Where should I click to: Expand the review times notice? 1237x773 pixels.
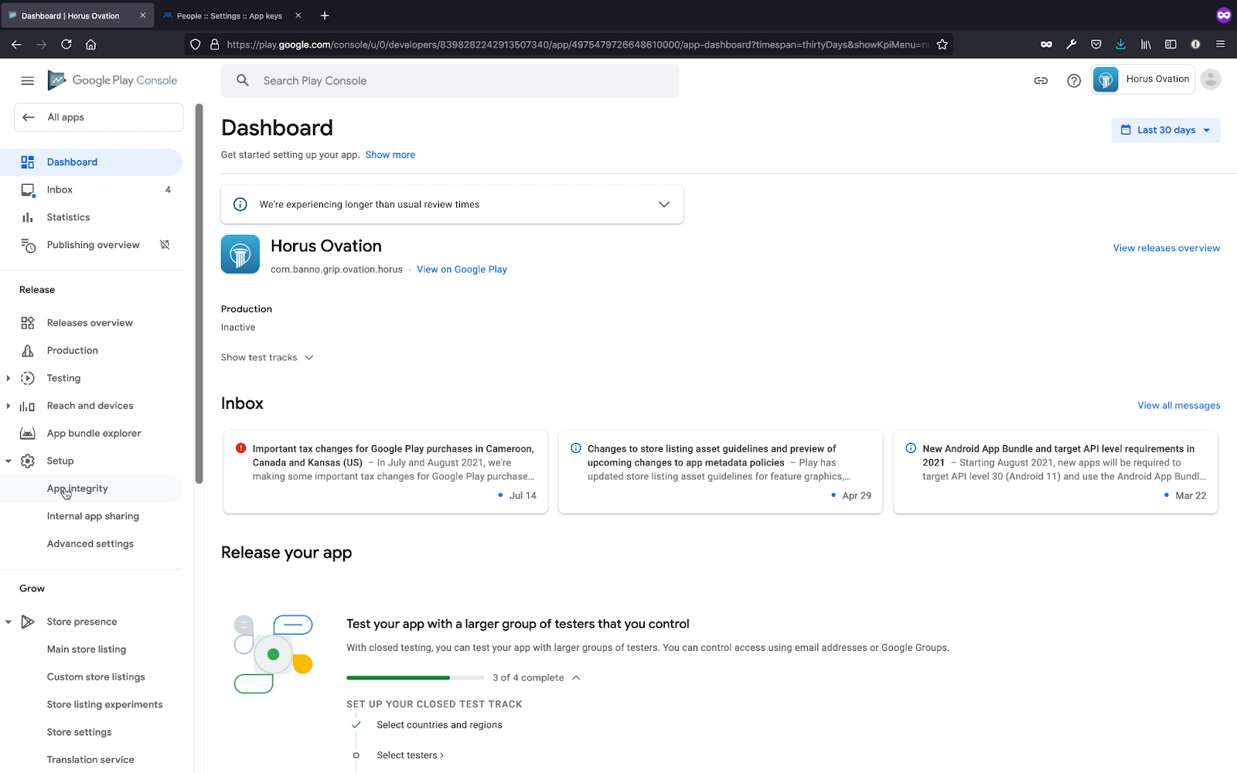click(x=663, y=204)
